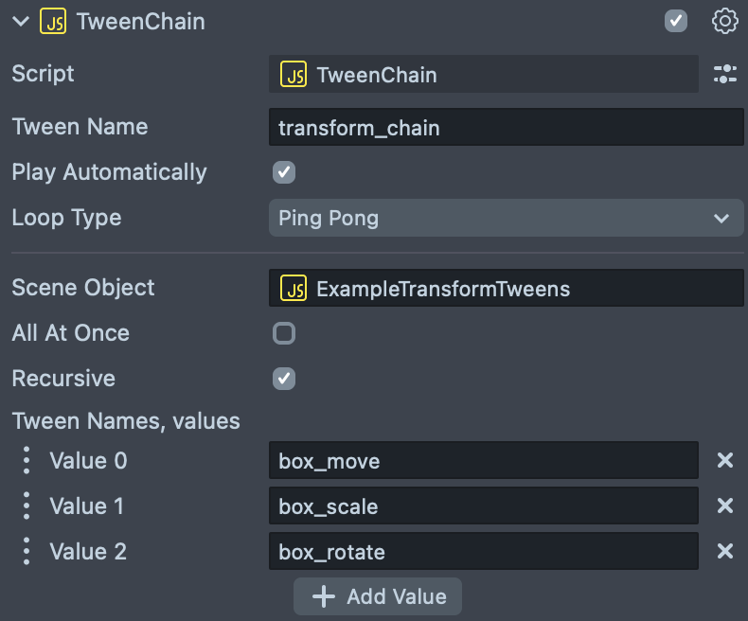
Task: Enable the All At Once checkbox
Action: [284, 333]
